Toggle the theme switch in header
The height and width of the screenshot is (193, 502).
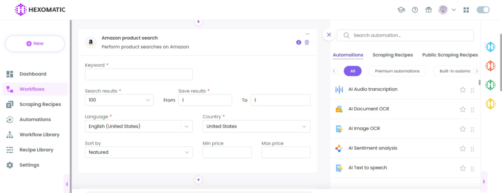[x=483, y=10]
